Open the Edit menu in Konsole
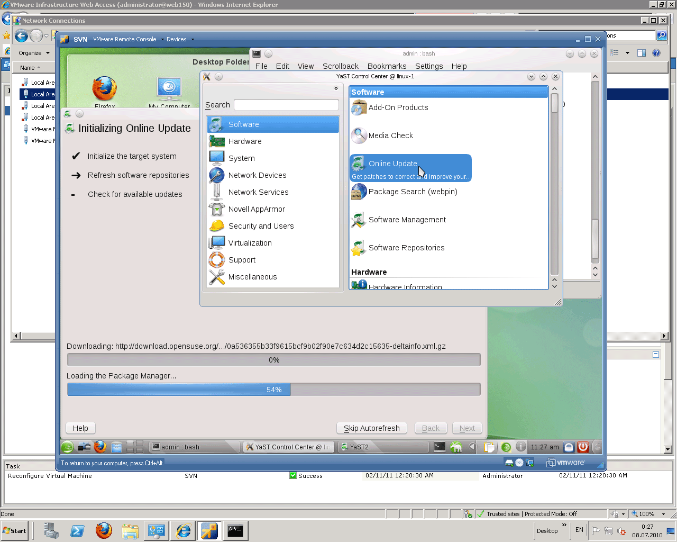Screen dimensions: 677x542 pyautogui.click(x=282, y=66)
